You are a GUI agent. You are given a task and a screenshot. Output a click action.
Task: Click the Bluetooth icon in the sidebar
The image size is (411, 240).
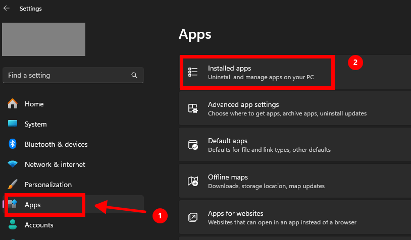coord(13,144)
